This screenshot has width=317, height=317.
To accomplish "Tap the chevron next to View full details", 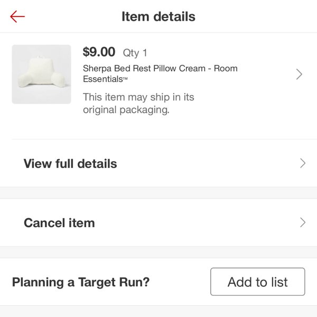I will click(303, 163).
